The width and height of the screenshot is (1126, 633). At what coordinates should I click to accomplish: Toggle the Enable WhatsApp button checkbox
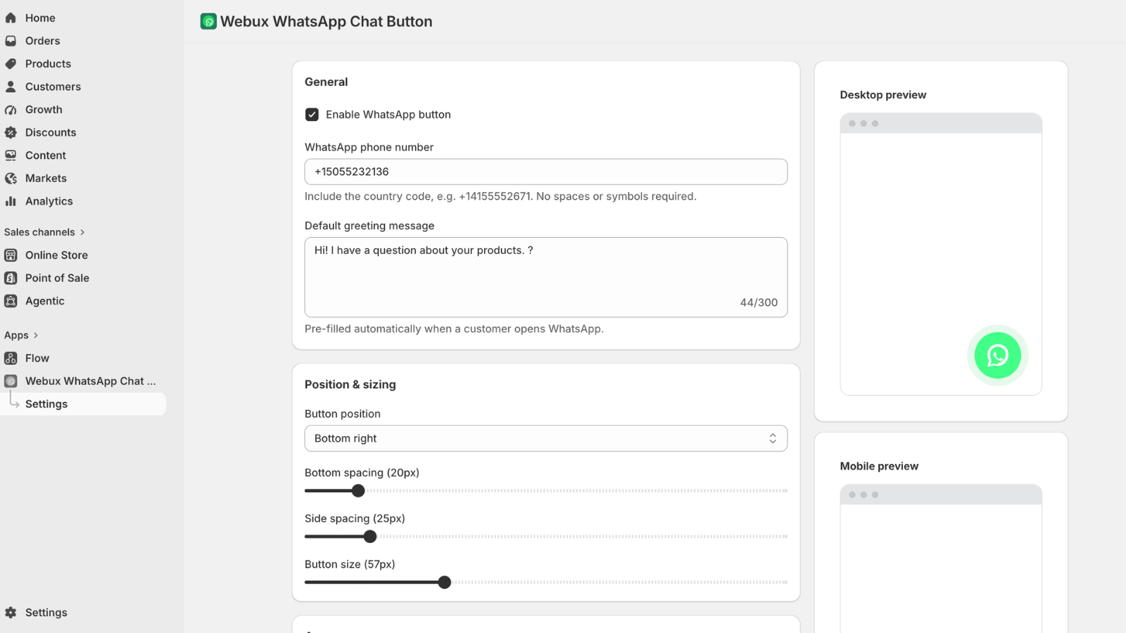[312, 115]
